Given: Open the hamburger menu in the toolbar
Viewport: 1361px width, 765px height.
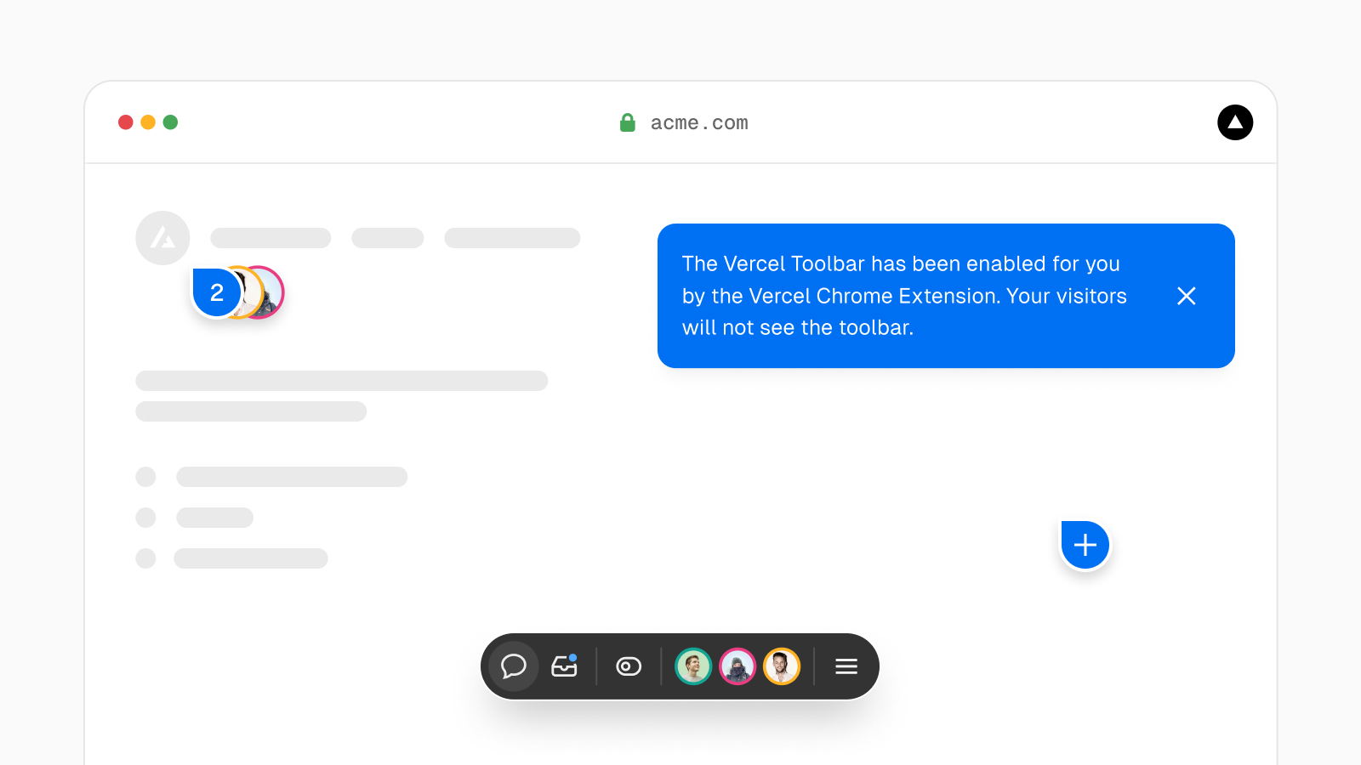Looking at the screenshot, I should 846,666.
